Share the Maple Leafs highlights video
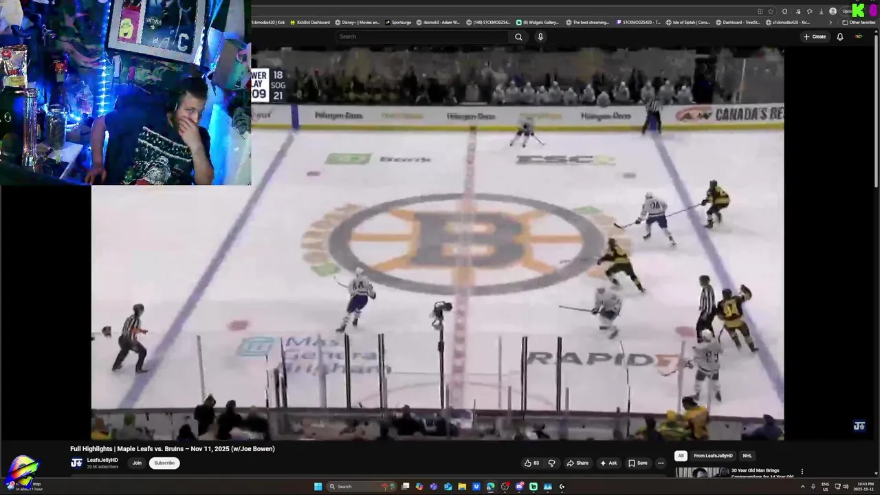 coord(577,463)
